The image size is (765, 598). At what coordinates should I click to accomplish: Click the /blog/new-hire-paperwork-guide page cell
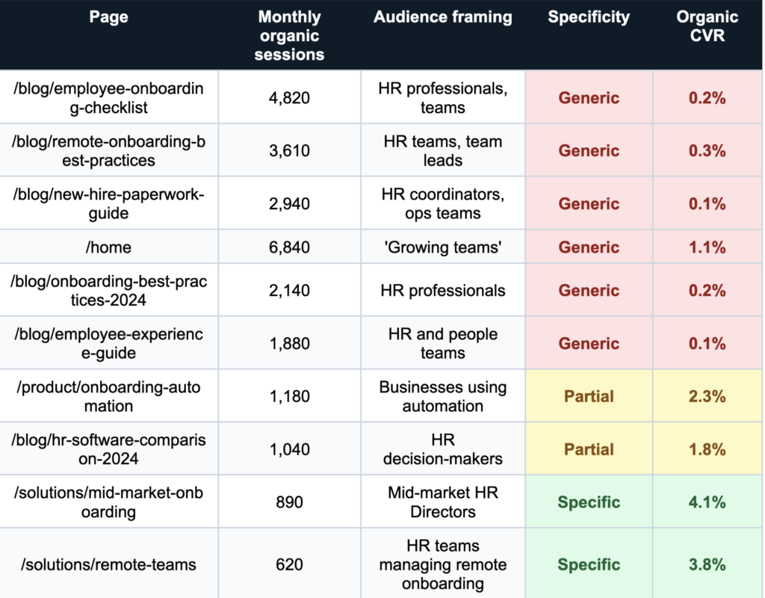[x=109, y=203]
